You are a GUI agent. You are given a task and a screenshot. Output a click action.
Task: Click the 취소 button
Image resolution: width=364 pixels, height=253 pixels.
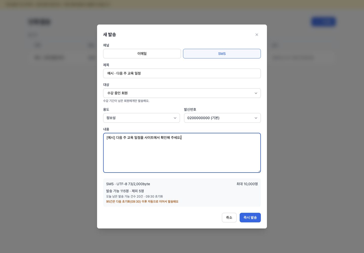(x=229, y=218)
